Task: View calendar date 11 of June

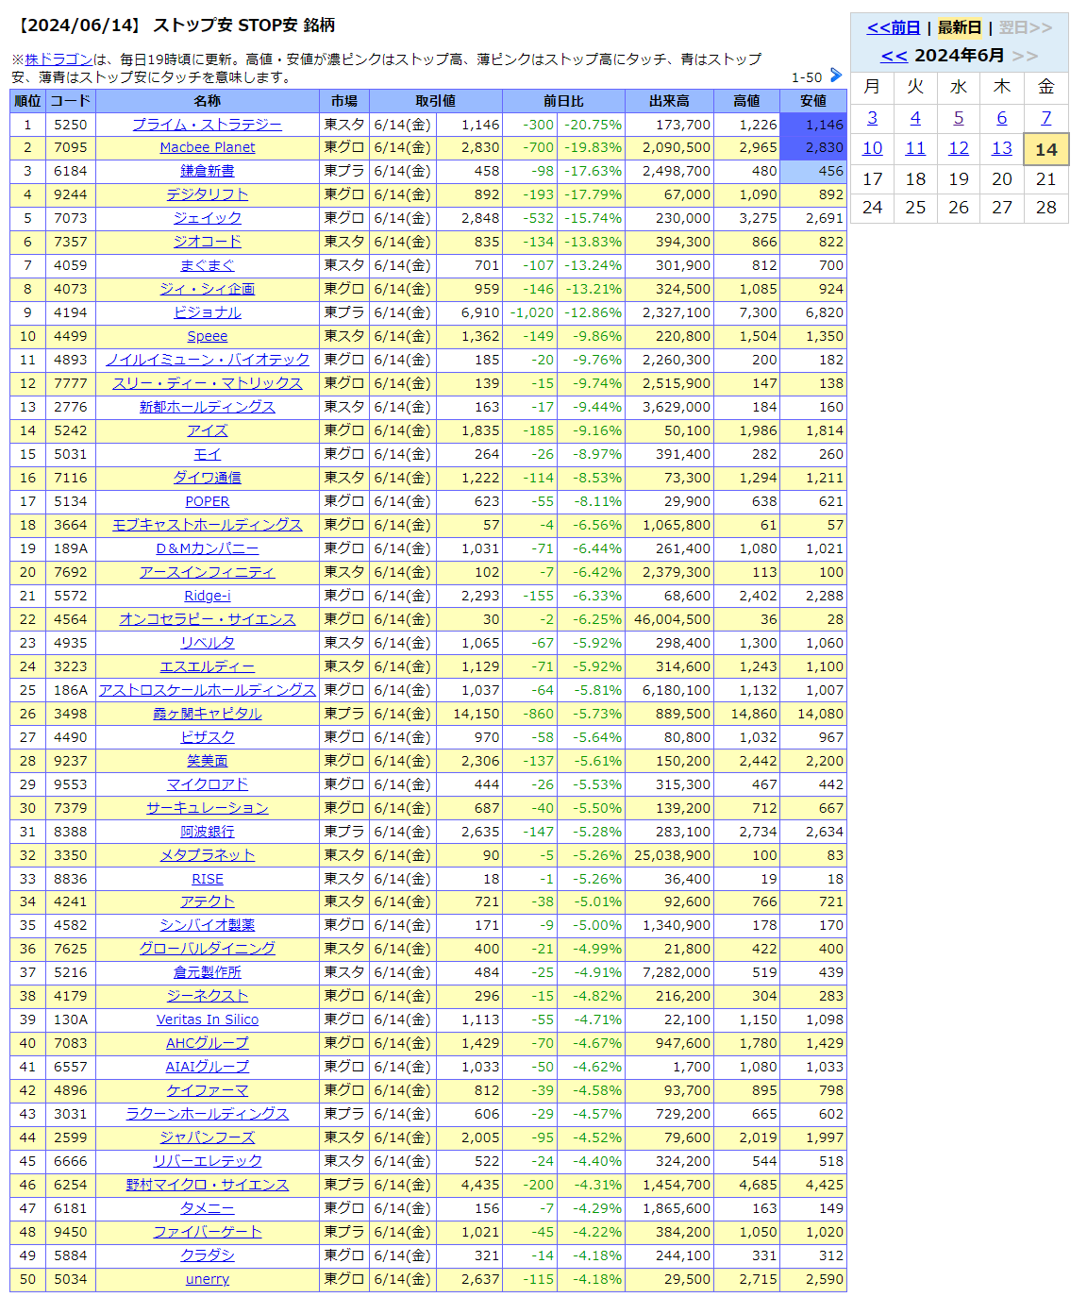Action: click(915, 148)
